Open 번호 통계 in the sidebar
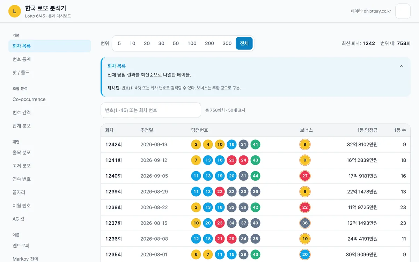Image resolution: width=419 pixels, height=262 pixels. pyautogui.click(x=50, y=59)
